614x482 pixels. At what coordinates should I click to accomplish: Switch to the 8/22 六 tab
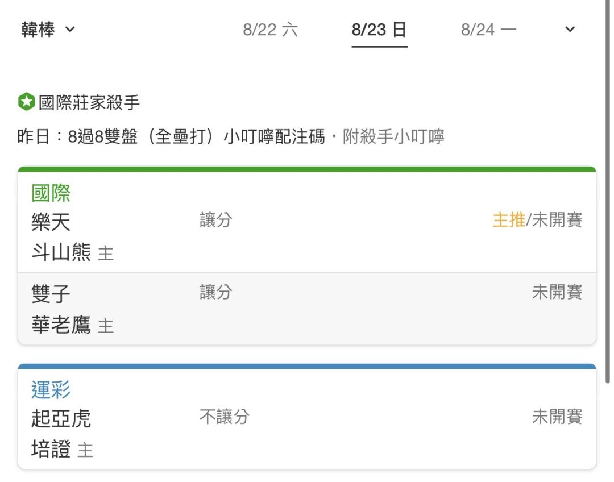point(270,30)
